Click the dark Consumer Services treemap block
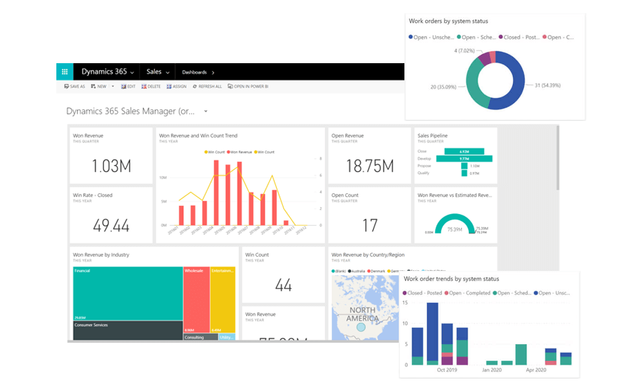 128,331
